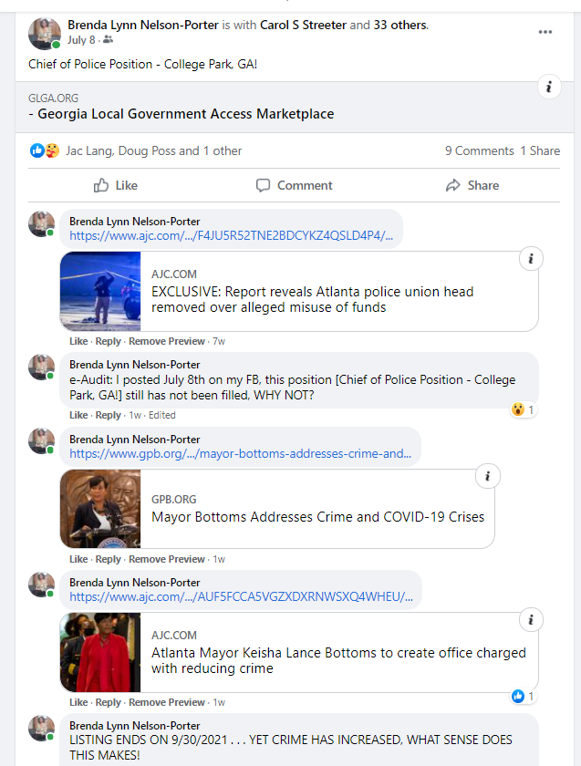
Task: Click the thumbs-up Like icon under the post
Action: (101, 185)
